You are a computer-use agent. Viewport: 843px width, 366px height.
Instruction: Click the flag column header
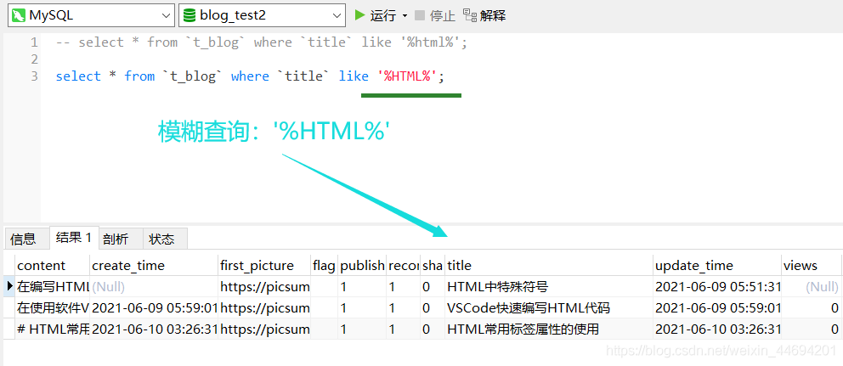tap(324, 266)
